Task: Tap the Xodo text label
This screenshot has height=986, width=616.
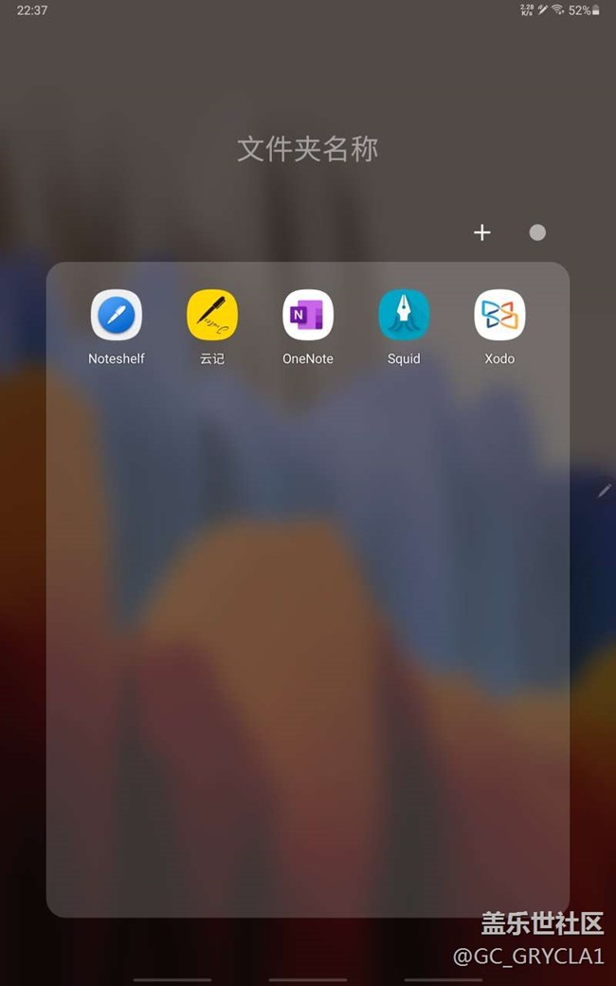Action: 499,359
